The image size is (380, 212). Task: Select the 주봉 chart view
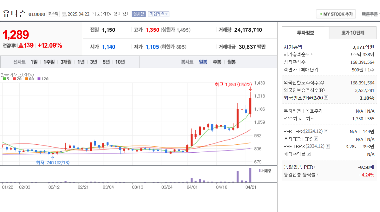coord(217,62)
